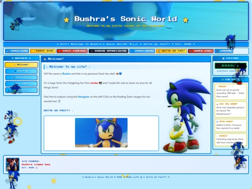Click the floating Sonic overlapping the JORDAN badge area
Screen dimensions: 252x189
coord(231,42)
